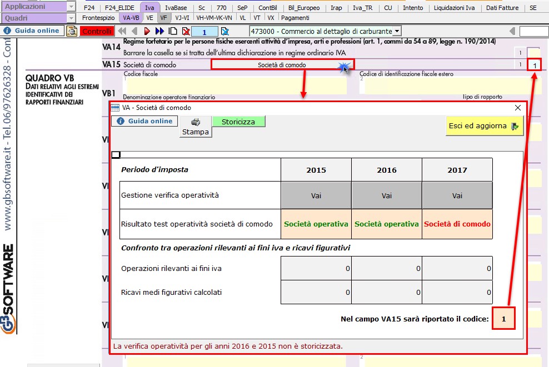The height and width of the screenshot is (367, 549).
Task: Switch to the Intento tab
Action: [x=413, y=8]
